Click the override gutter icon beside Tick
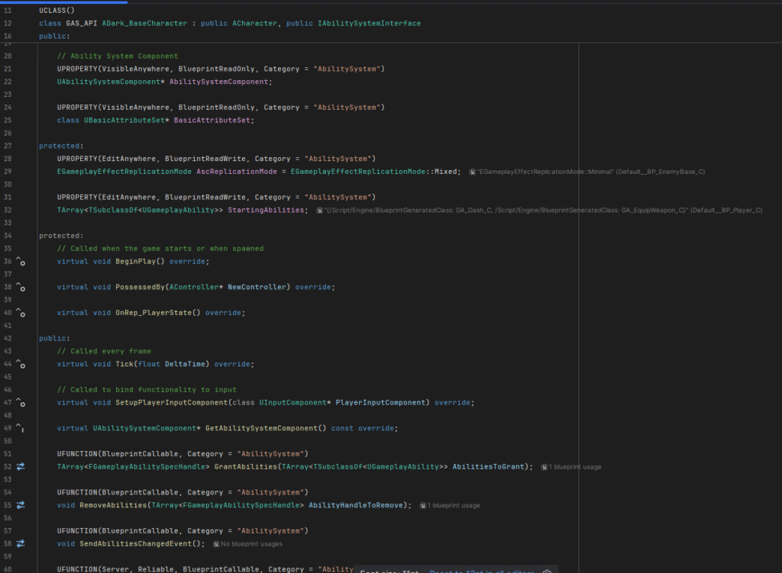 click(x=19, y=364)
